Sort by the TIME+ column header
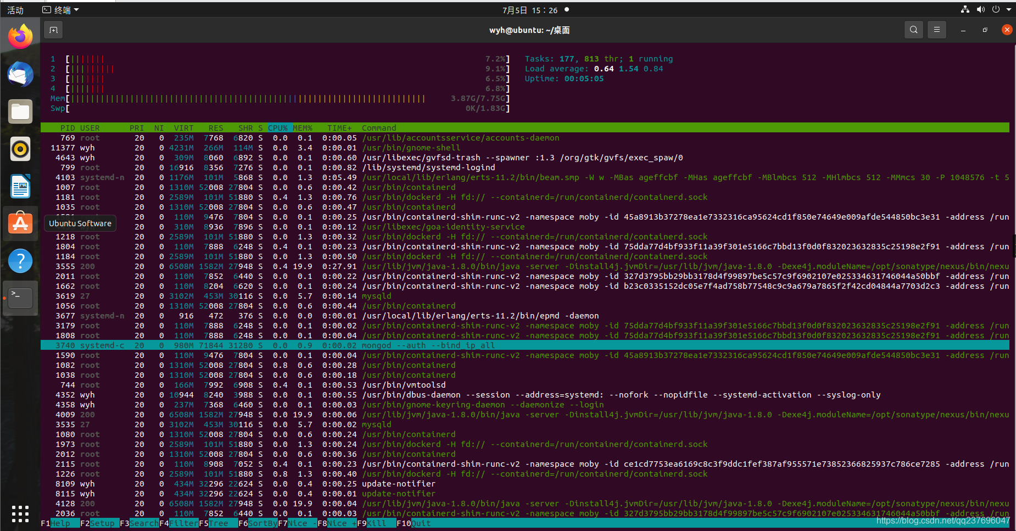 (x=339, y=128)
